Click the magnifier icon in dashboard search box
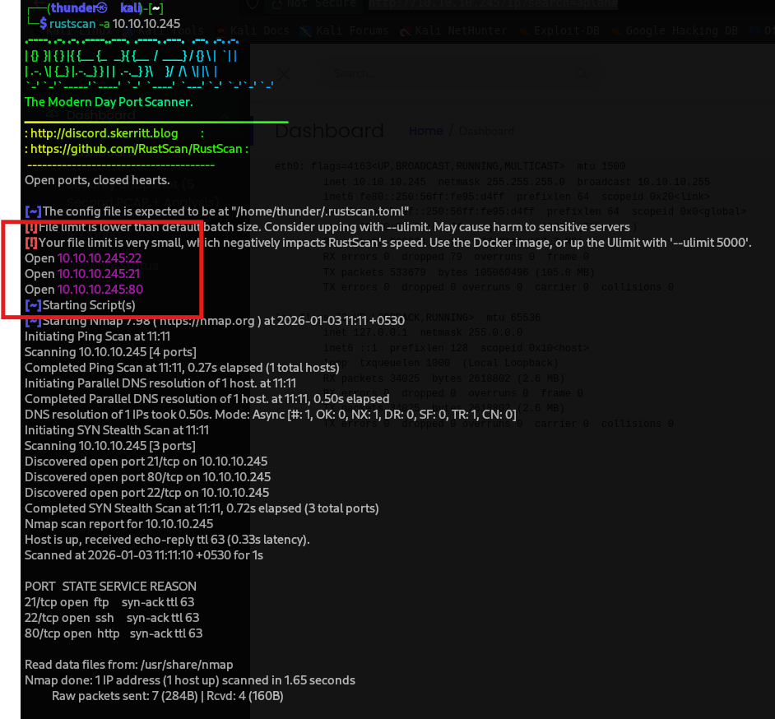The width and height of the screenshot is (775, 719). (582, 74)
